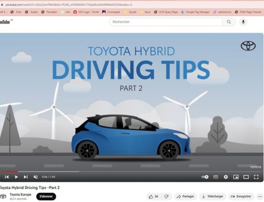
Task: Click the S'abonner subscribe button
Action: (x=46, y=196)
